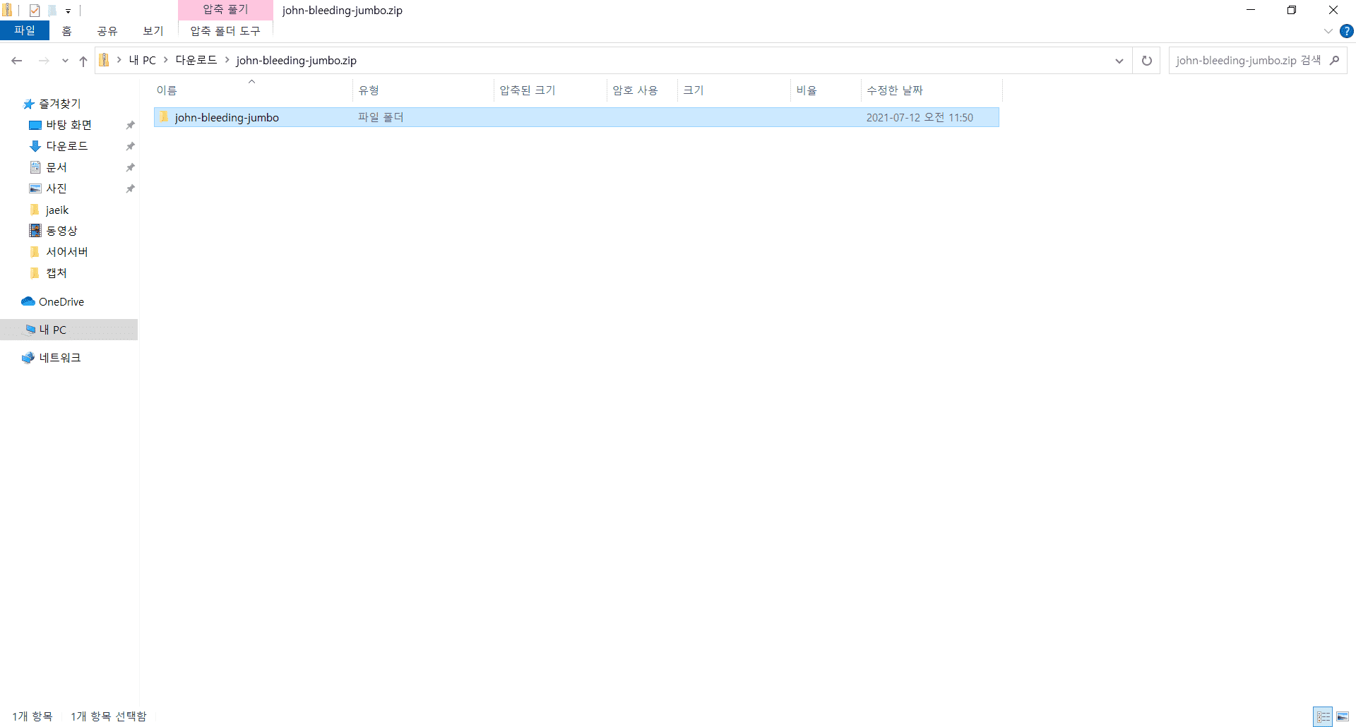
Task: Click the zip icon in the address bar
Action: pos(104,60)
